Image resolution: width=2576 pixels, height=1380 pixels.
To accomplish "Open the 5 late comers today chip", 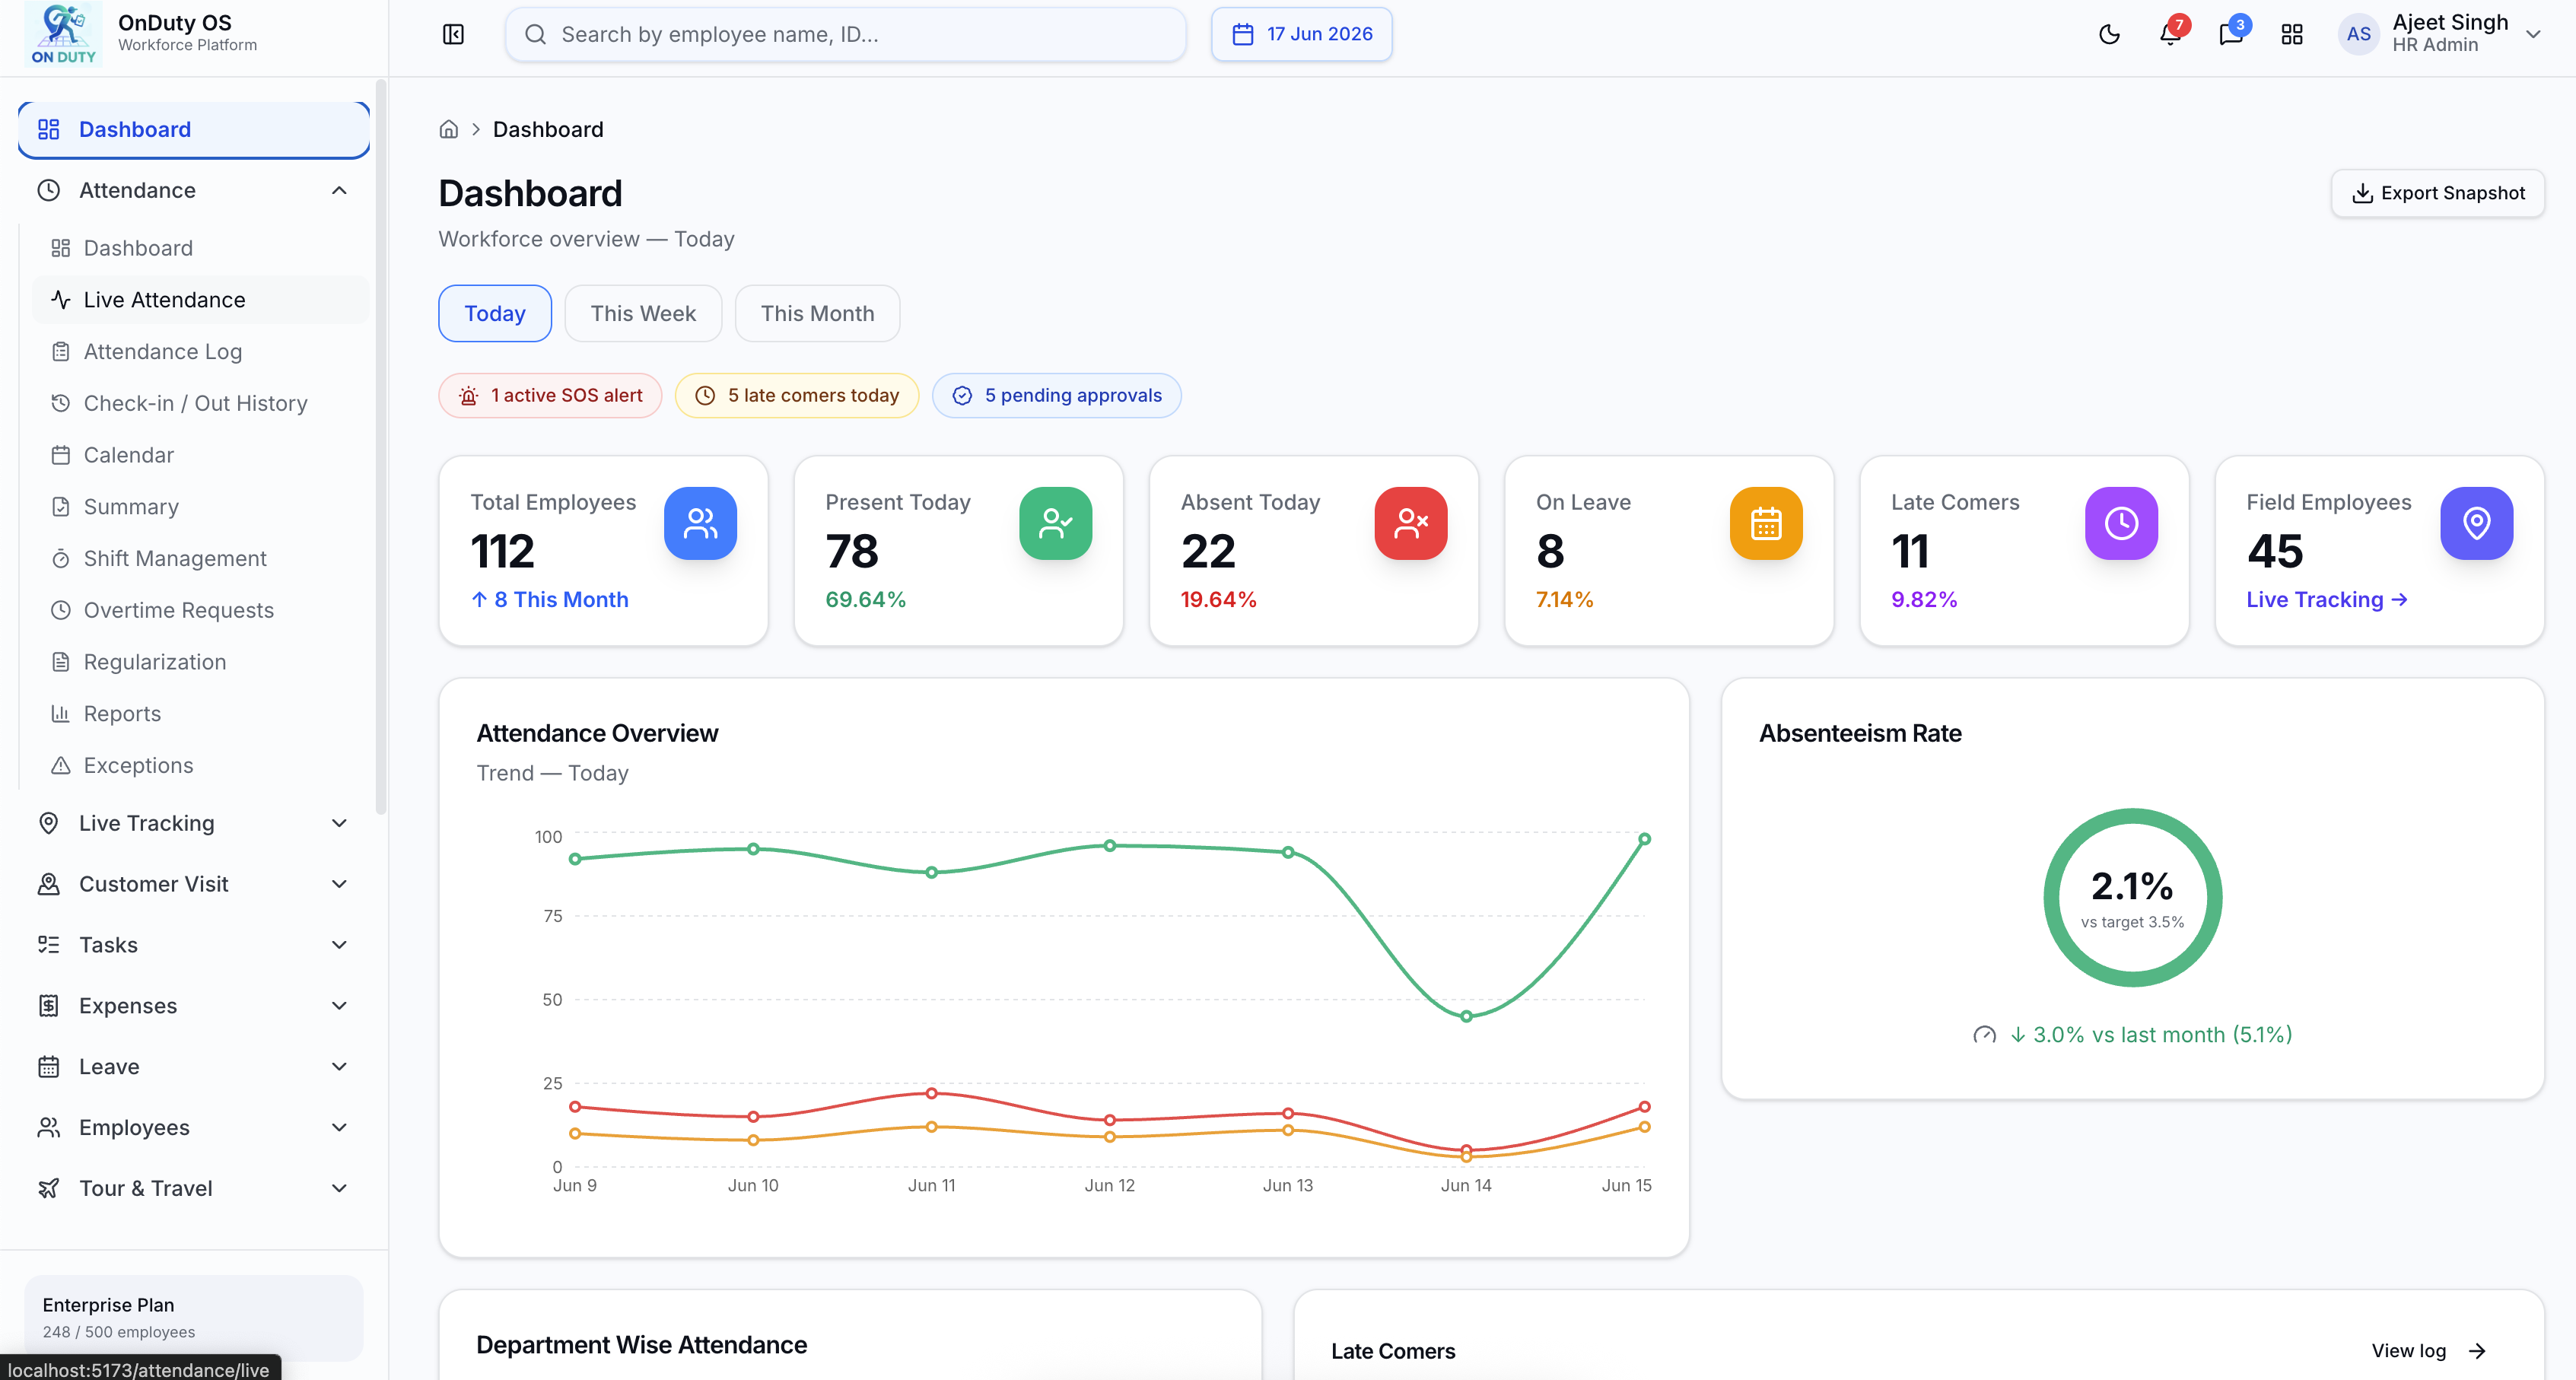I will point(797,395).
